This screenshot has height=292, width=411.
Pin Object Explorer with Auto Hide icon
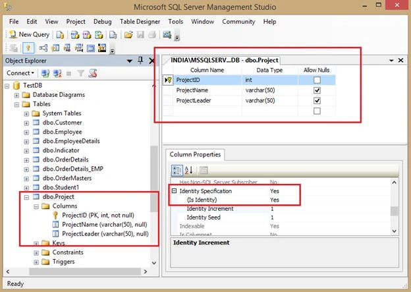tap(140, 61)
